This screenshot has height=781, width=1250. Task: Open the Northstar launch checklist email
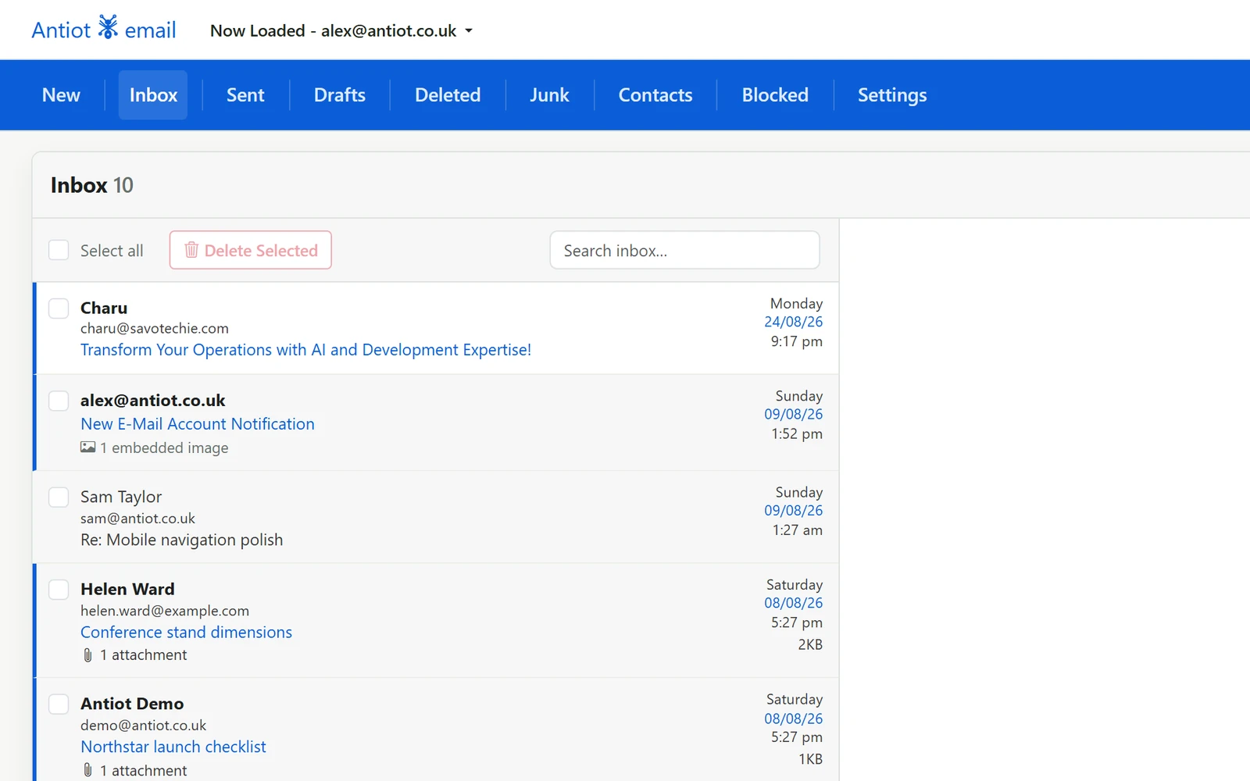[x=173, y=747]
